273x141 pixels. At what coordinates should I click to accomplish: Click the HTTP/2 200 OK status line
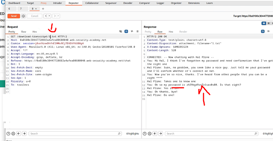[x=157, y=37]
